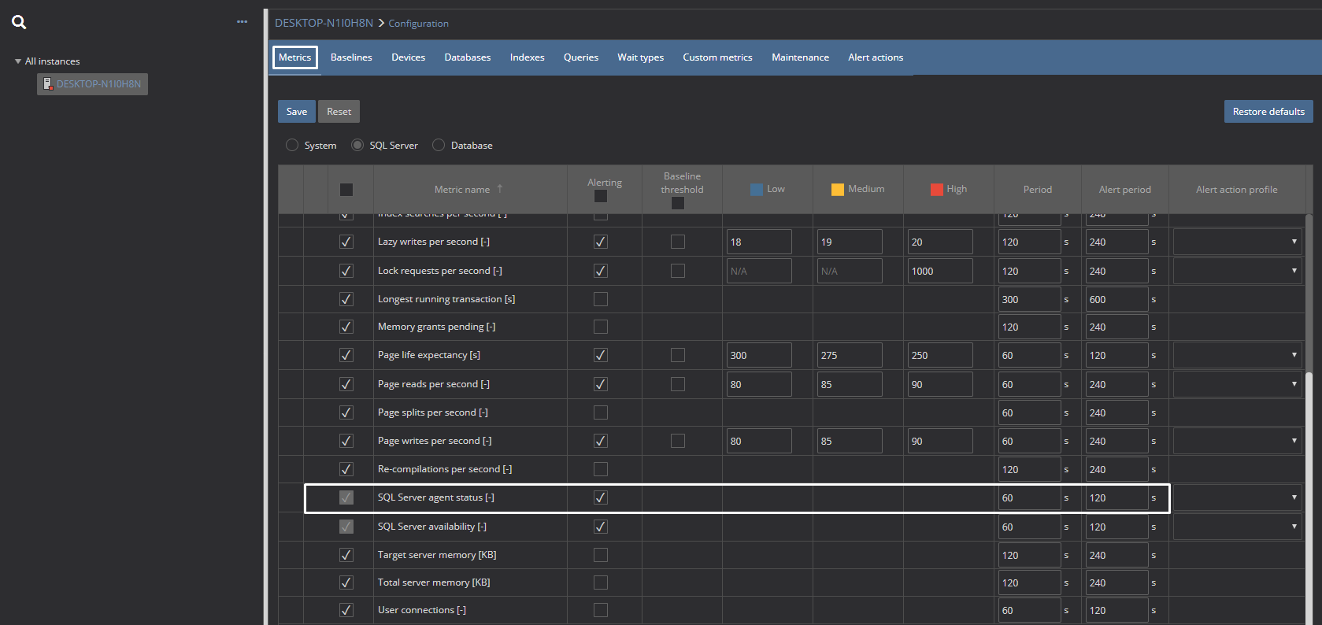
Task: Click the blue Low severity swatch
Action: click(757, 190)
